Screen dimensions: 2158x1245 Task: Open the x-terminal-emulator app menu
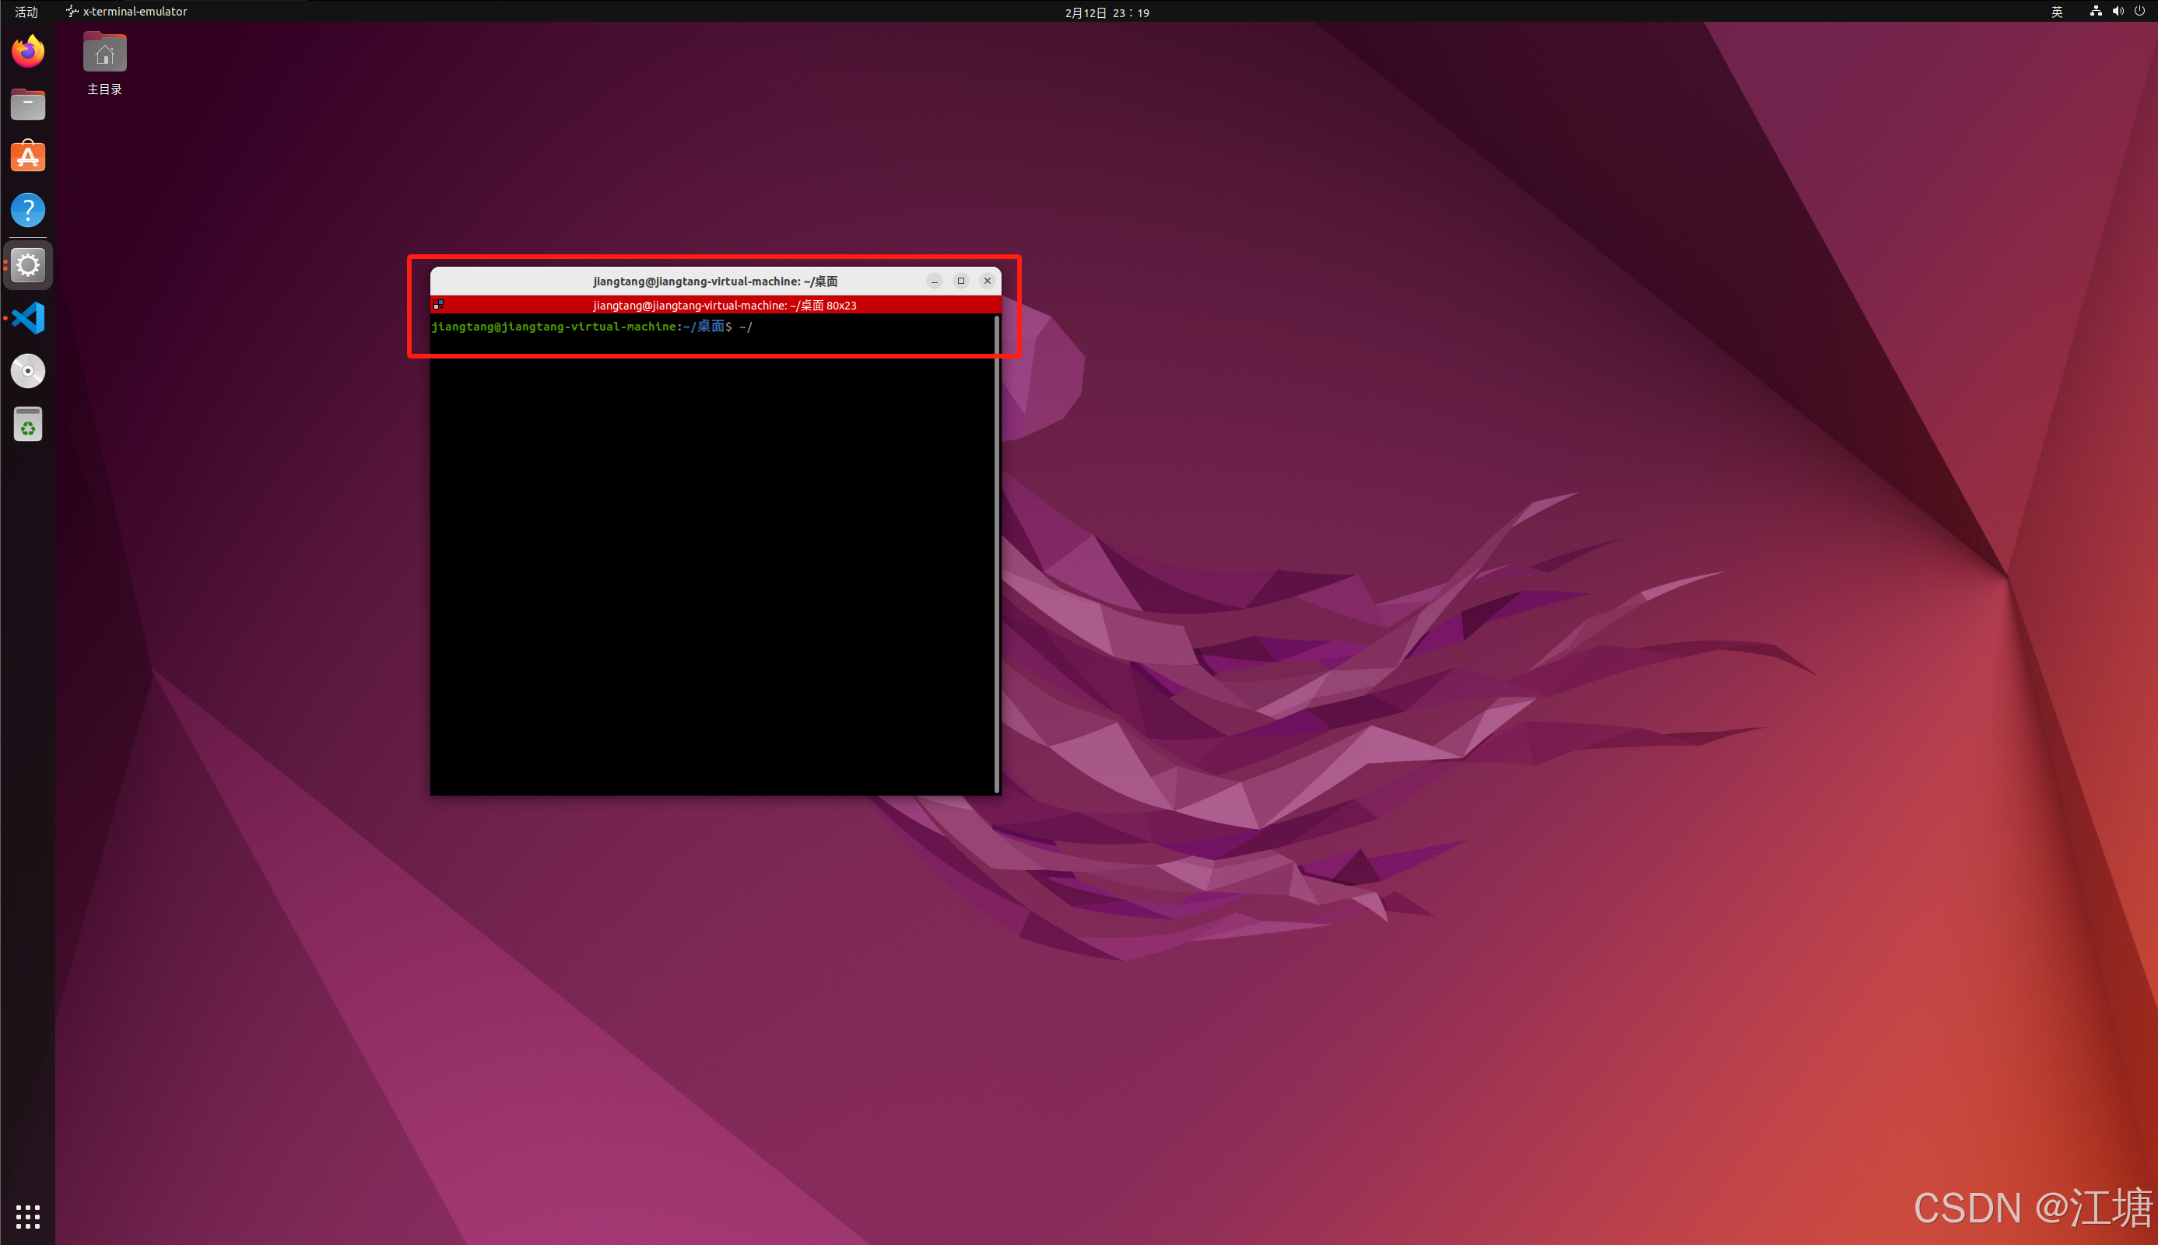coord(127,11)
